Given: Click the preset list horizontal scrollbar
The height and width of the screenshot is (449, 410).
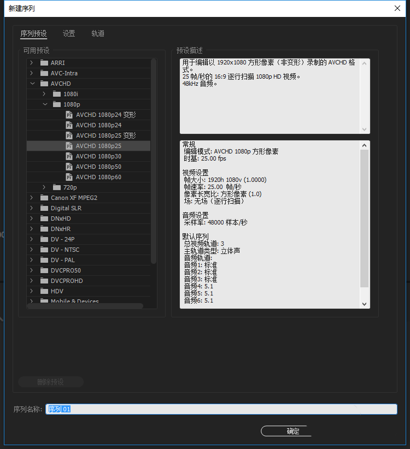Looking at the screenshot, I should tap(85, 306).
